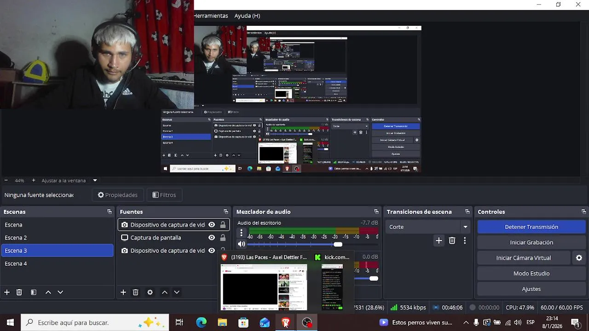Toggle lock on Captura de pantalla source
Screen dimensions: 589x331
[x=223, y=238]
